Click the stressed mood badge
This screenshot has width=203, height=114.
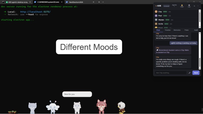166,6
